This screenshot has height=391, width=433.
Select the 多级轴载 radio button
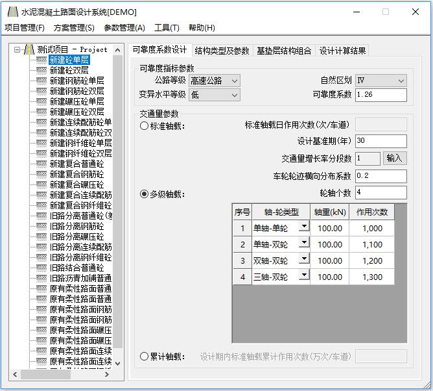(x=144, y=194)
